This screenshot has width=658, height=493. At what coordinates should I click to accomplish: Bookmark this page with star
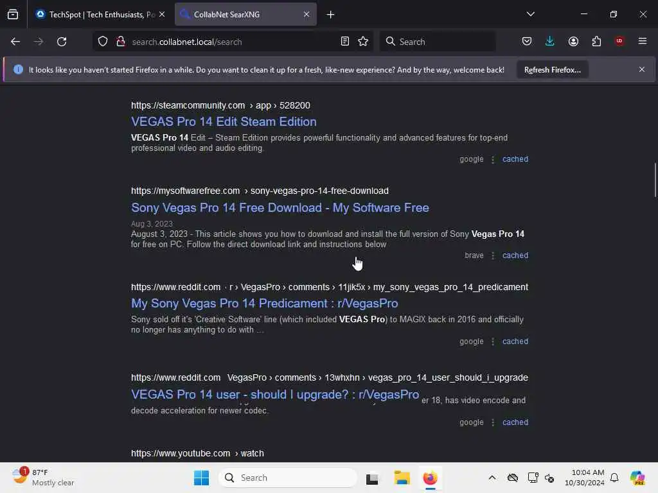tap(363, 42)
